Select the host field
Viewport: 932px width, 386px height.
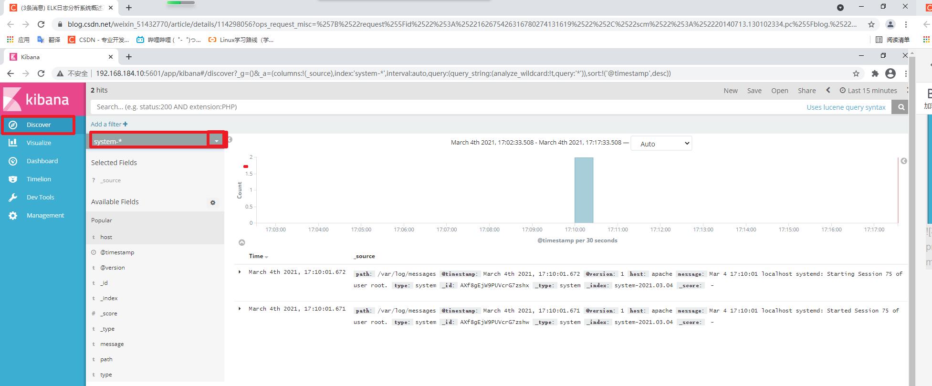[x=106, y=237]
